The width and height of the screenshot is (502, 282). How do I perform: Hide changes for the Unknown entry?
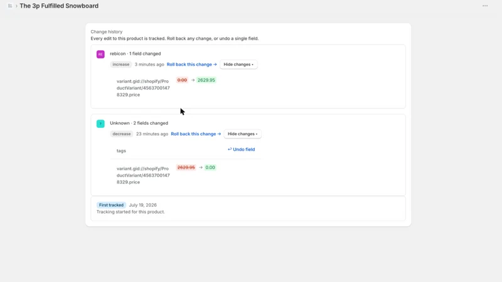(242, 133)
